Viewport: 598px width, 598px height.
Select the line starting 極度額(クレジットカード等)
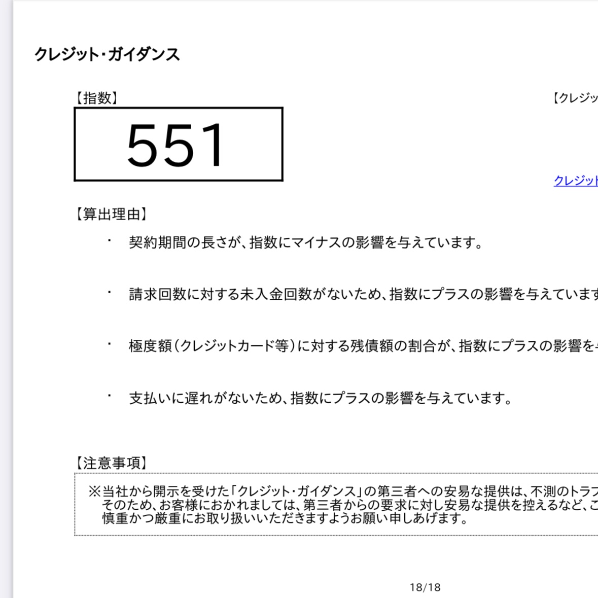364,346
